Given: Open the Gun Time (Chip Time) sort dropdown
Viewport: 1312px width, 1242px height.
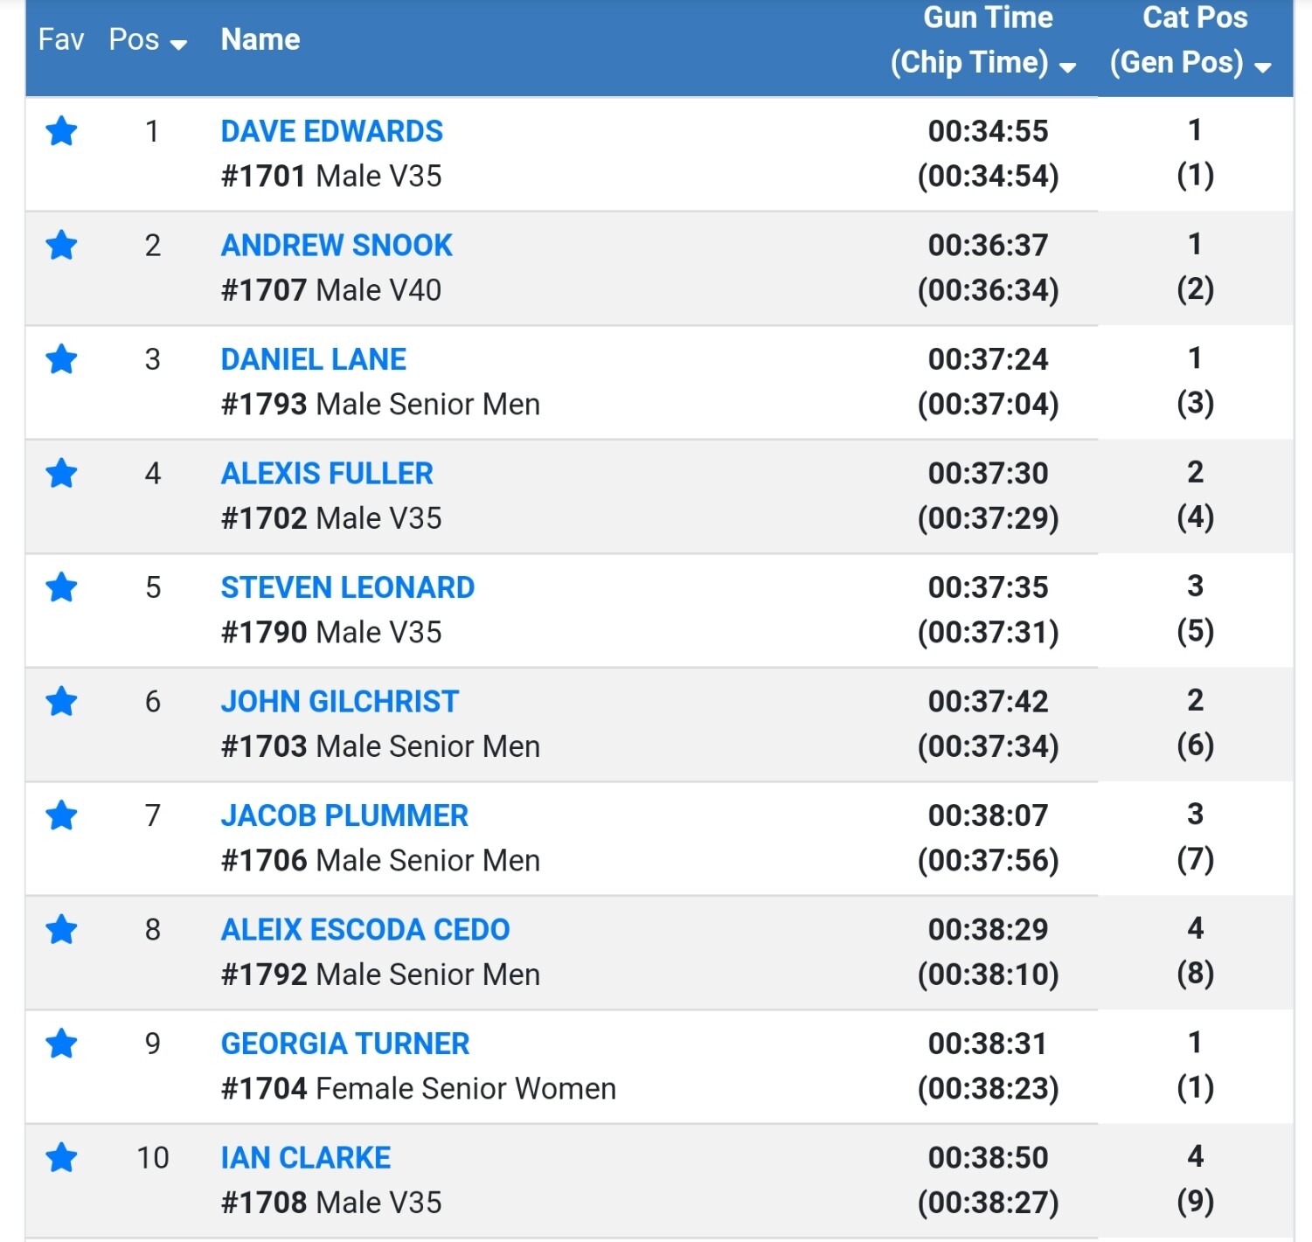Looking at the screenshot, I should [1067, 67].
